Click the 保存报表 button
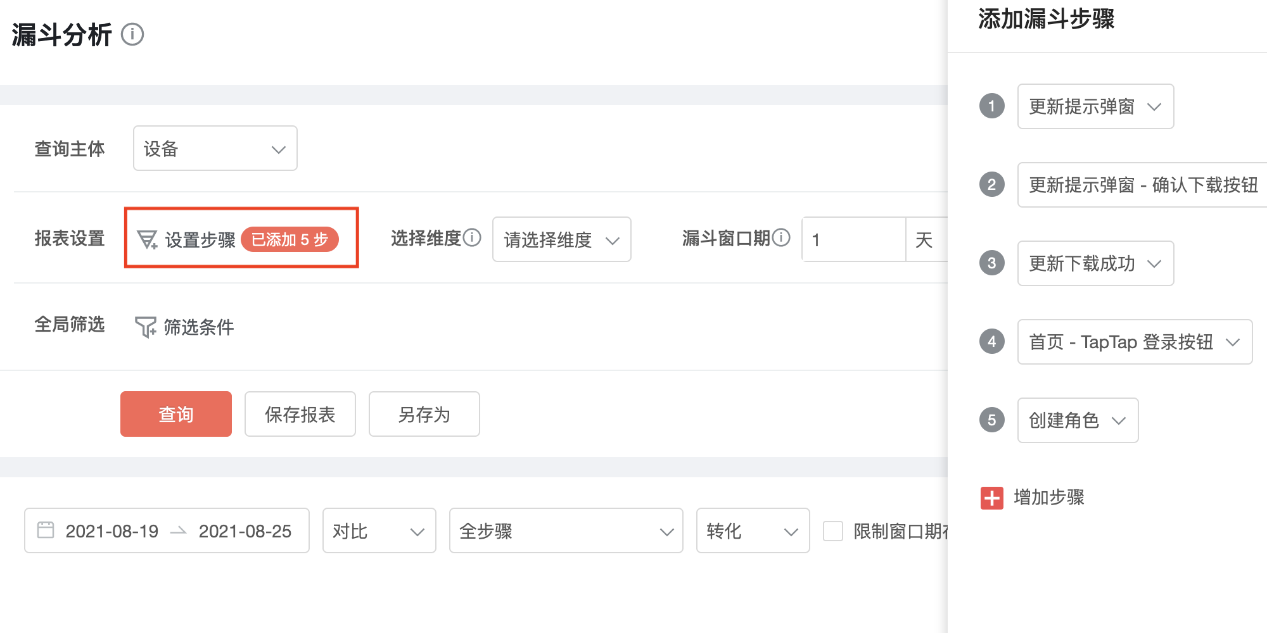The height and width of the screenshot is (633, 1267). (x=300, y=414)
